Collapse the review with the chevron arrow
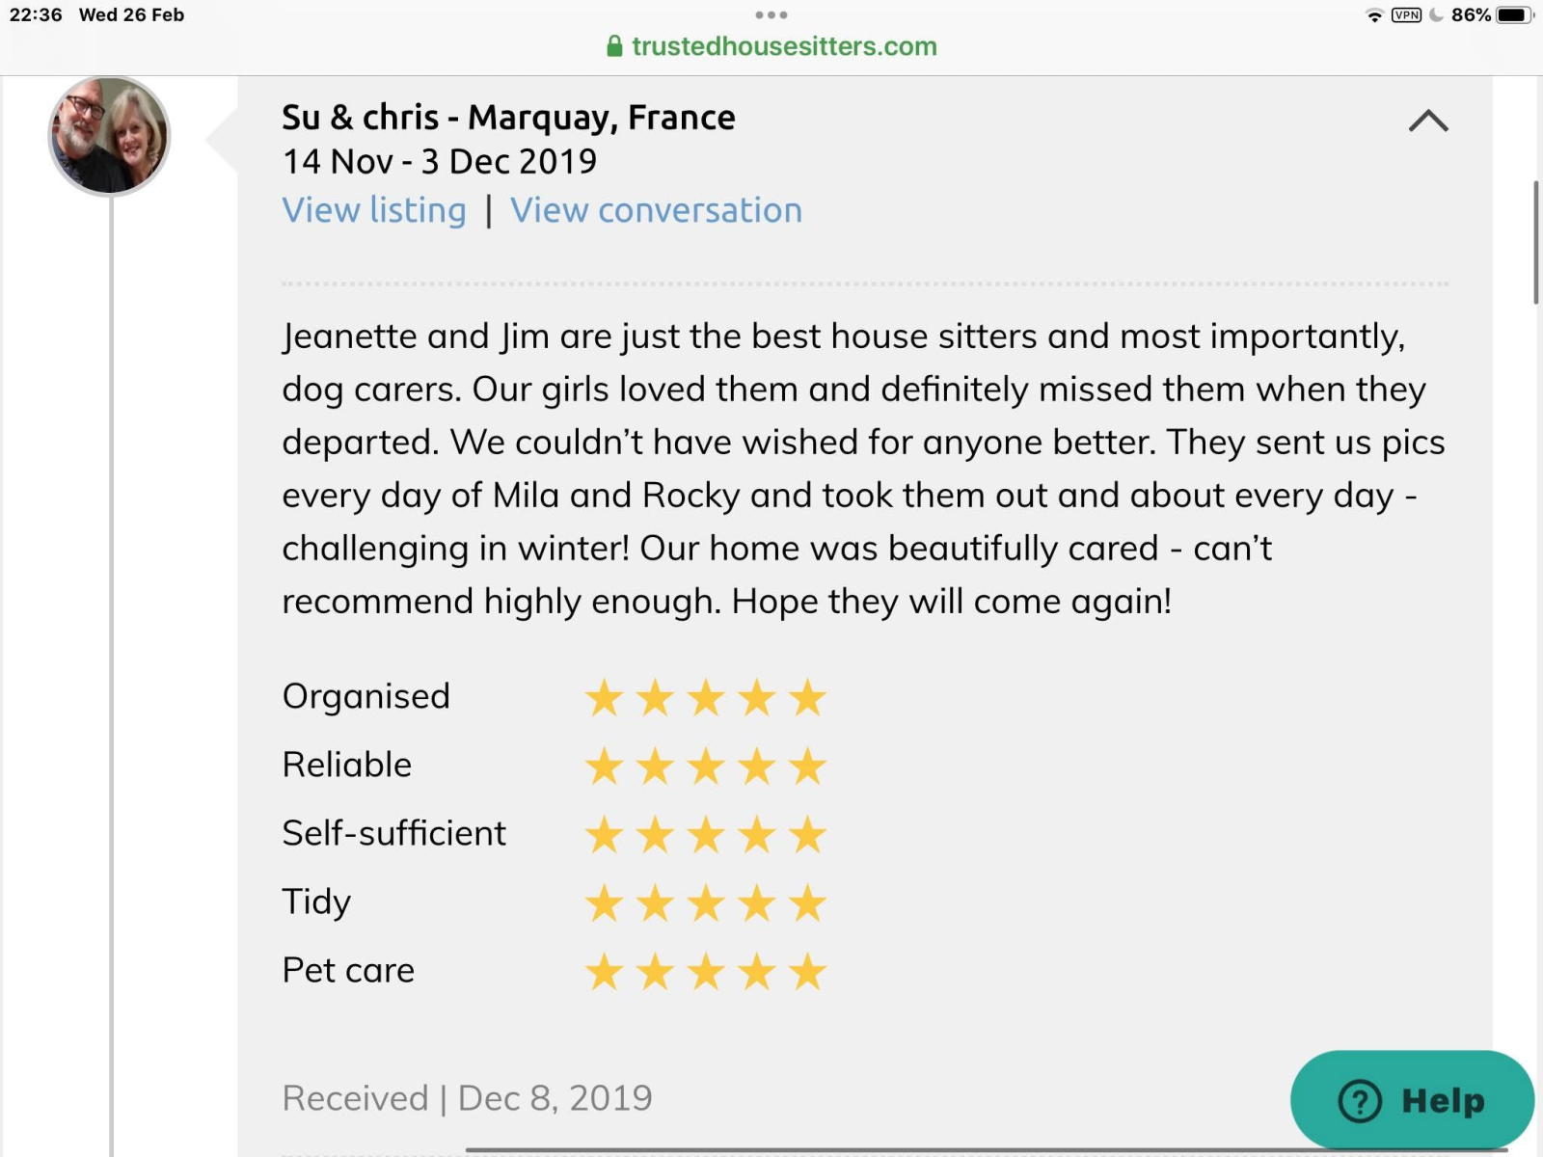This screenshot has height=1157, width=1543. 1428,121
